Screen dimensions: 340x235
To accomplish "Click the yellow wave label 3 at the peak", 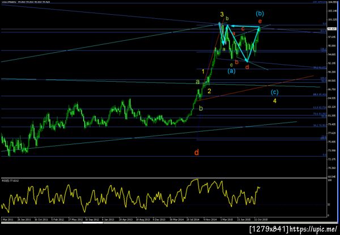I will (x=222, y=14).
